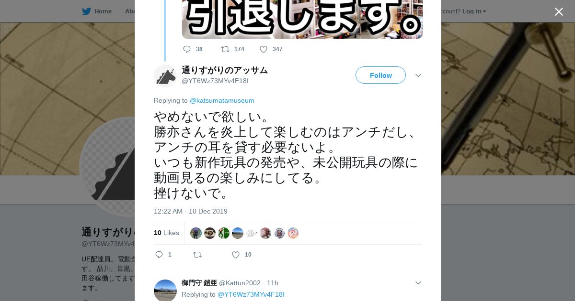This screenshot has width=575, height=301.
Task: Open the more options chevron beside Follow
Action: click(418, 75)
